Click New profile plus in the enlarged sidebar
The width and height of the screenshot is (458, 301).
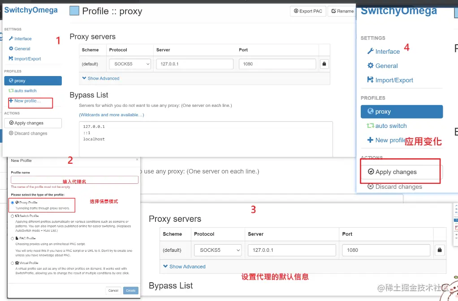point(386,140)
